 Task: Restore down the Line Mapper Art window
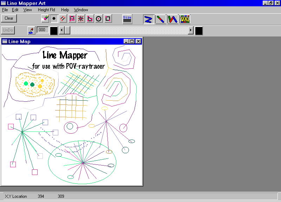(x=271, y=3)
